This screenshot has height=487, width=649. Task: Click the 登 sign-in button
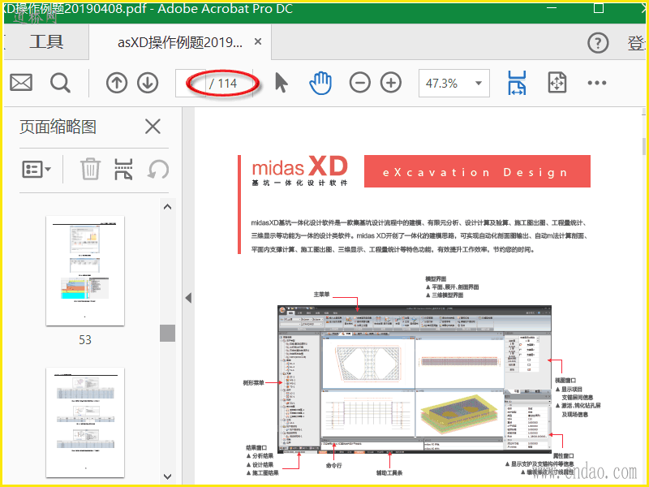point(637,43)
